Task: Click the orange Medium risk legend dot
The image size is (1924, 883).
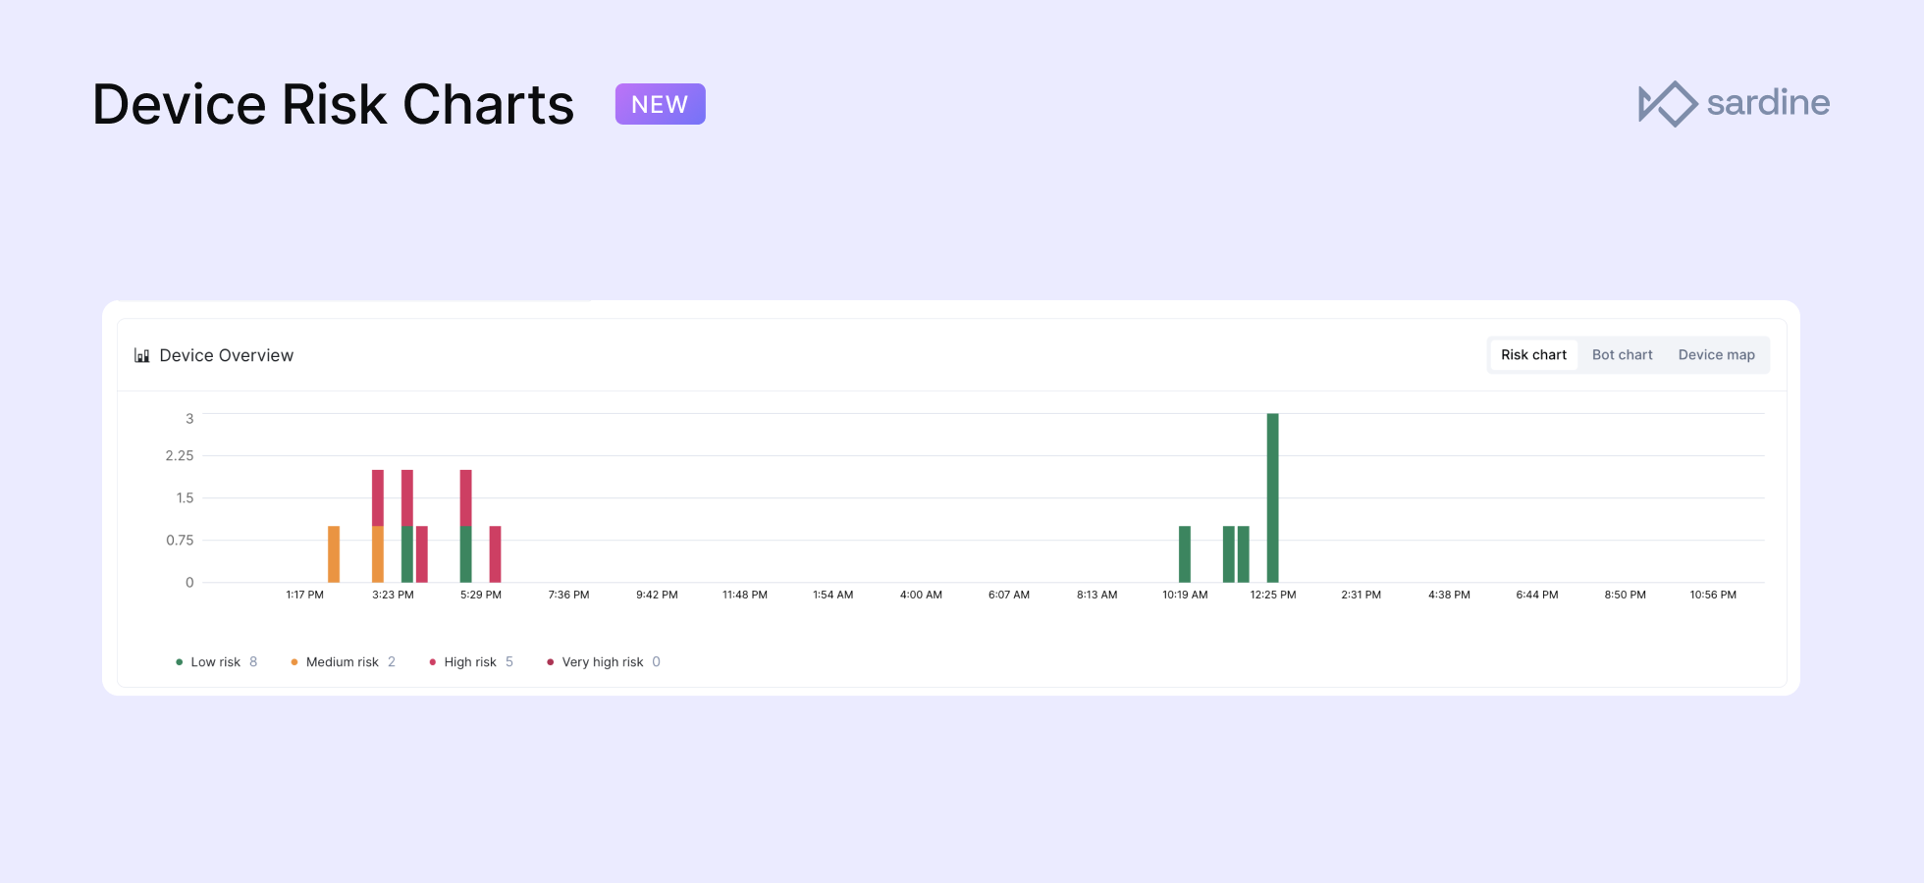Action: pos(294,662)
